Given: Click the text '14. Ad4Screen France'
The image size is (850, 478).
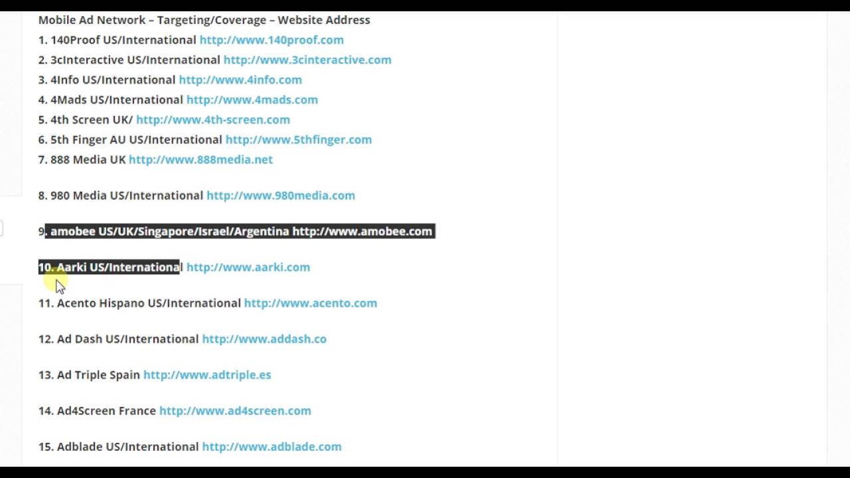Looking at the screenshot, I should [x=97, y=410].
